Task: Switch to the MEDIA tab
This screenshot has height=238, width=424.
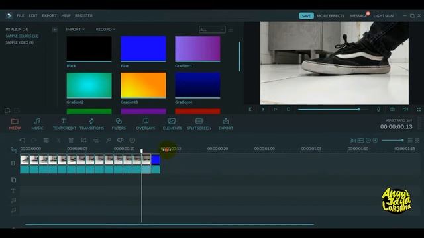Action: tap(15, 124)
